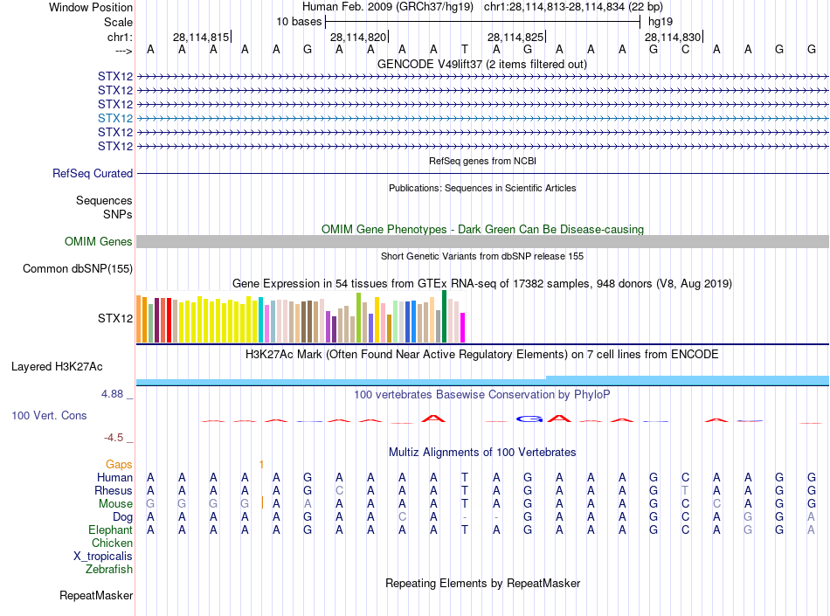
Task: Click the gray OMIM Genes item bar
Action: pyautogui.click(x=482, y=242)
